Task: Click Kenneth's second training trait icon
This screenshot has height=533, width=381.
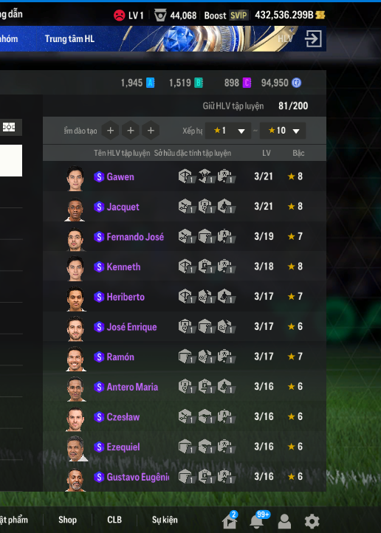Action: pos(206,266)
